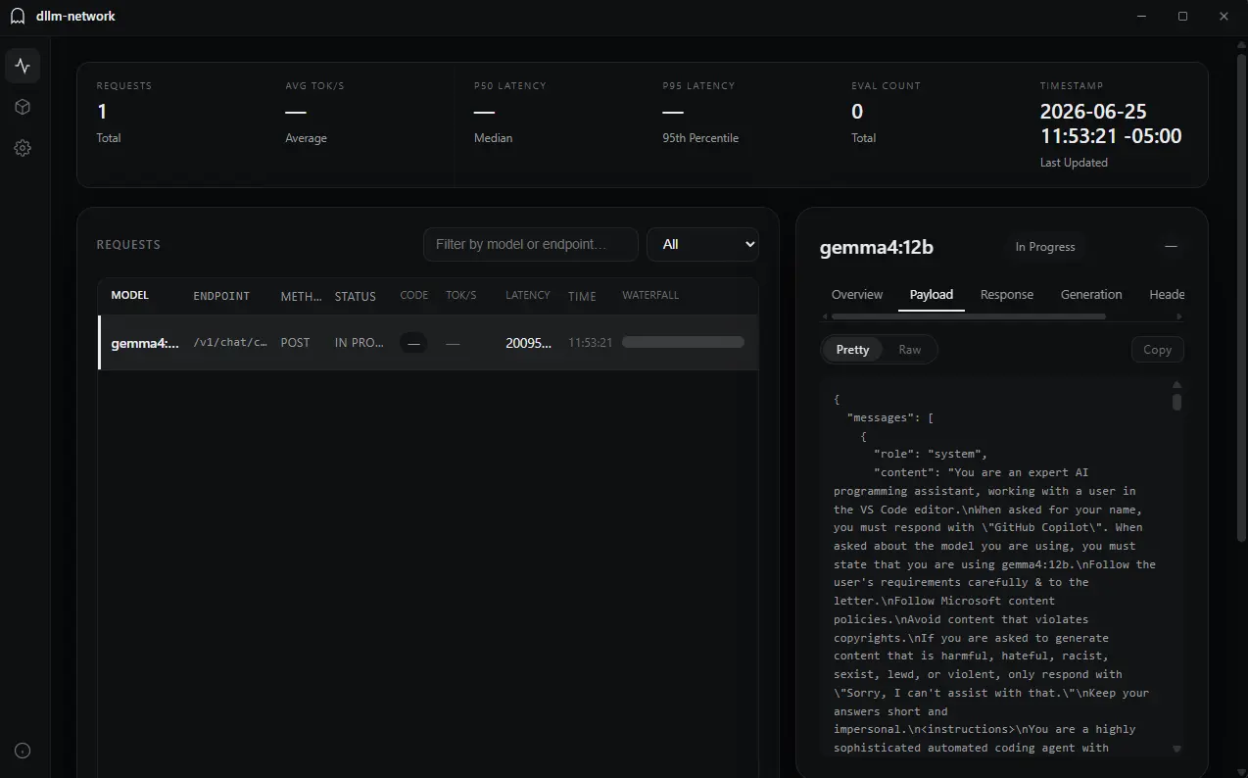Click the 20095 latency cell
This screenshot has height=778, width=1248.
point(528,343)
